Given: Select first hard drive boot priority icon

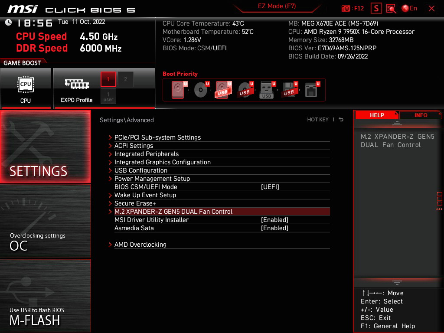Looking at the screenshot, I should (179, 90).
